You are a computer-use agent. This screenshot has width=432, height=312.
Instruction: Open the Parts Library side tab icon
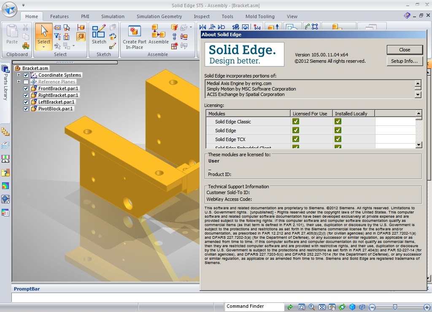point(5,69)
